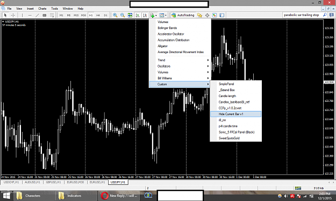This screenshot has width=336, height=201.
Task: Switch to M1 timeframe
Action: pos(61,15)
